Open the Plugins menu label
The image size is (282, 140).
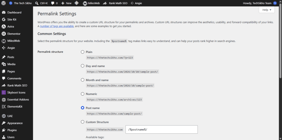click(x=12, y=130)
